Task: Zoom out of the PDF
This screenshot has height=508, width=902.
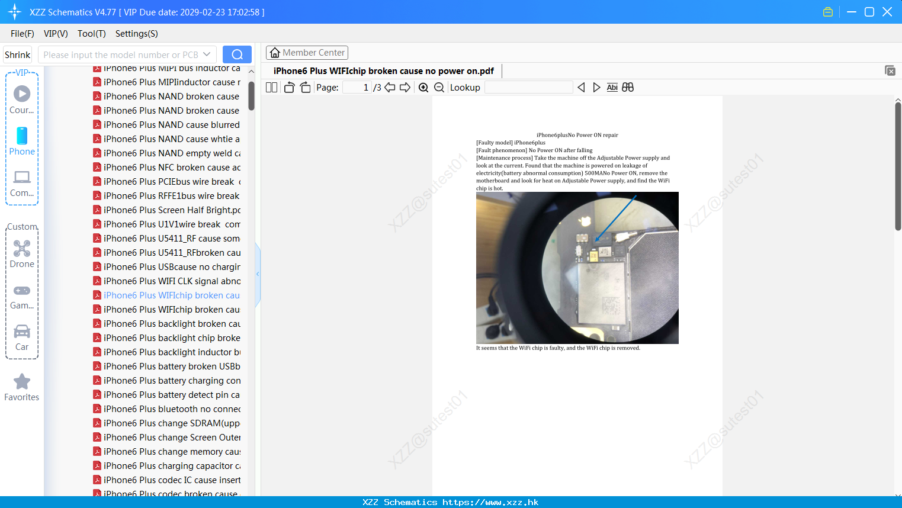Action: 439,88
